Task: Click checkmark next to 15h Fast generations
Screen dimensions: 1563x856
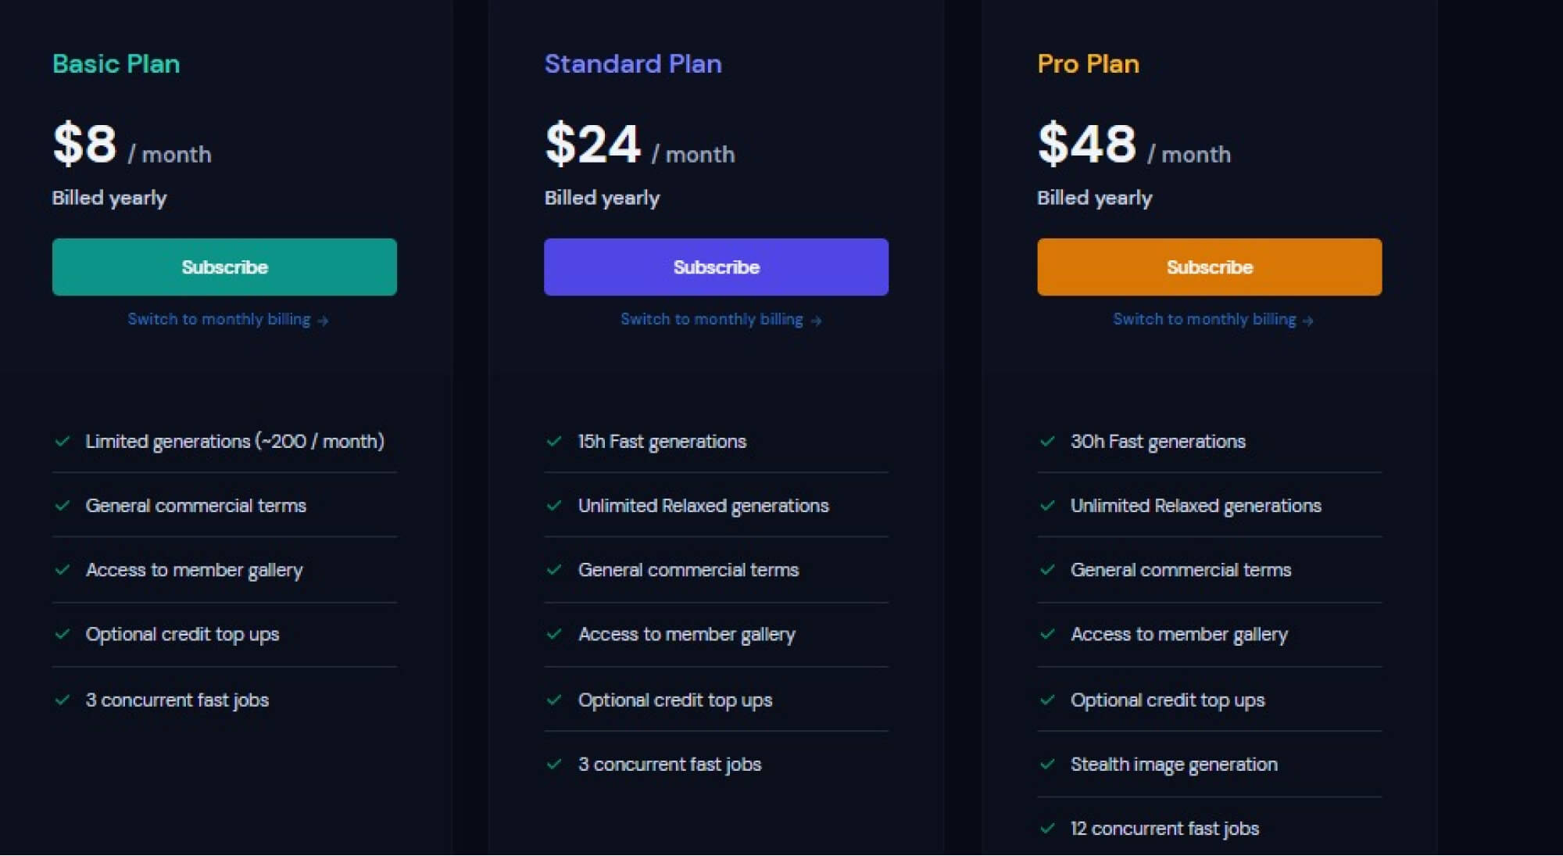Action: pyautogui.click(x=554, y=441)
